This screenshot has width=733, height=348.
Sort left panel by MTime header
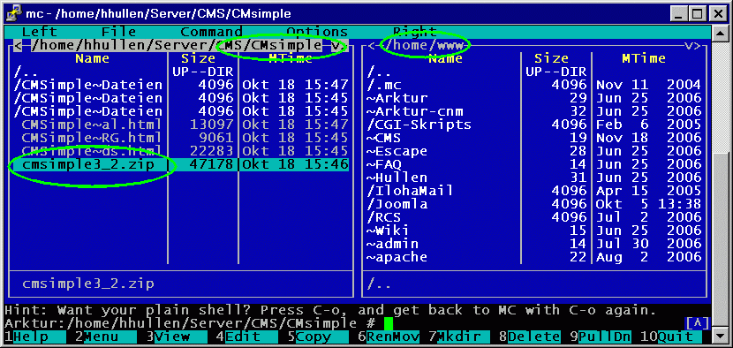[291, 58]
